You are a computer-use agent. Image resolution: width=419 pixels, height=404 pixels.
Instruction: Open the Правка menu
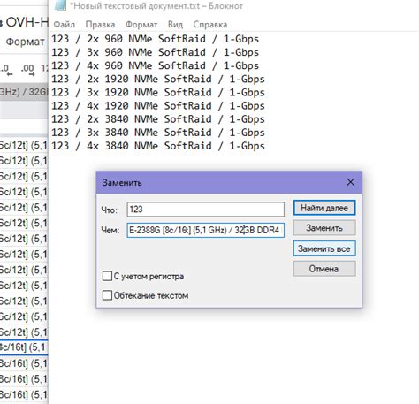click(100, 25)
